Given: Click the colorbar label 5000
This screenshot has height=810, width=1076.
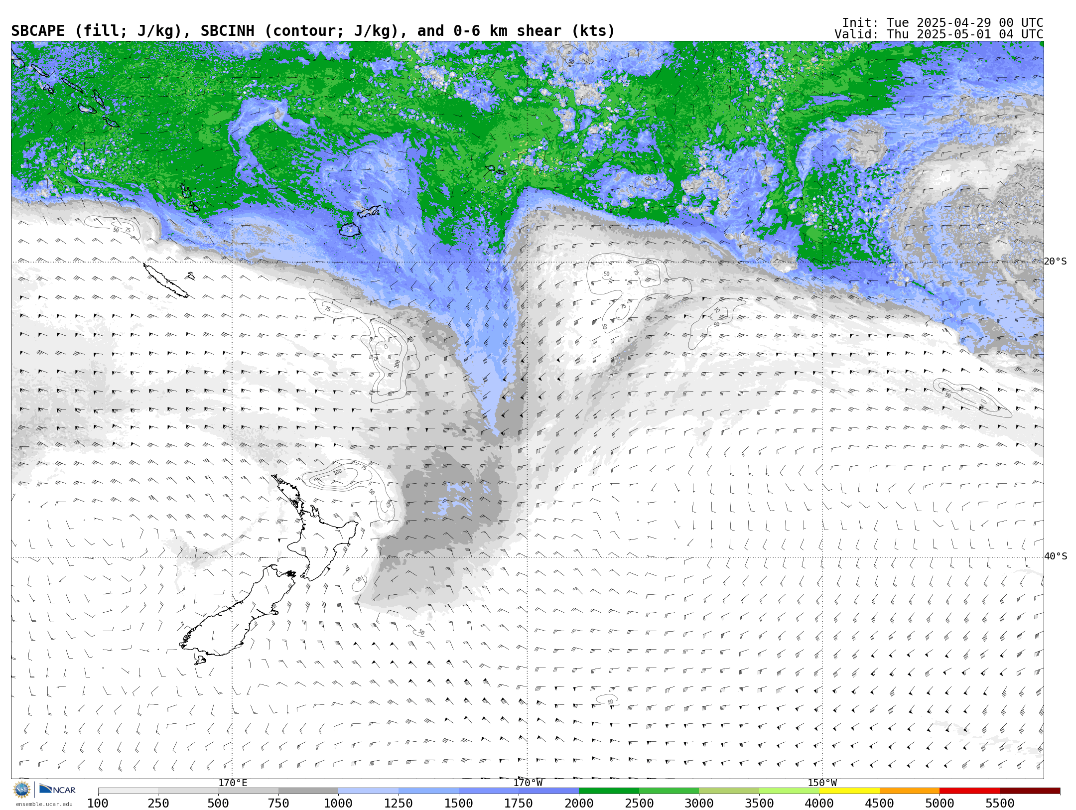Looking at the screenshot, I should 940,804.
